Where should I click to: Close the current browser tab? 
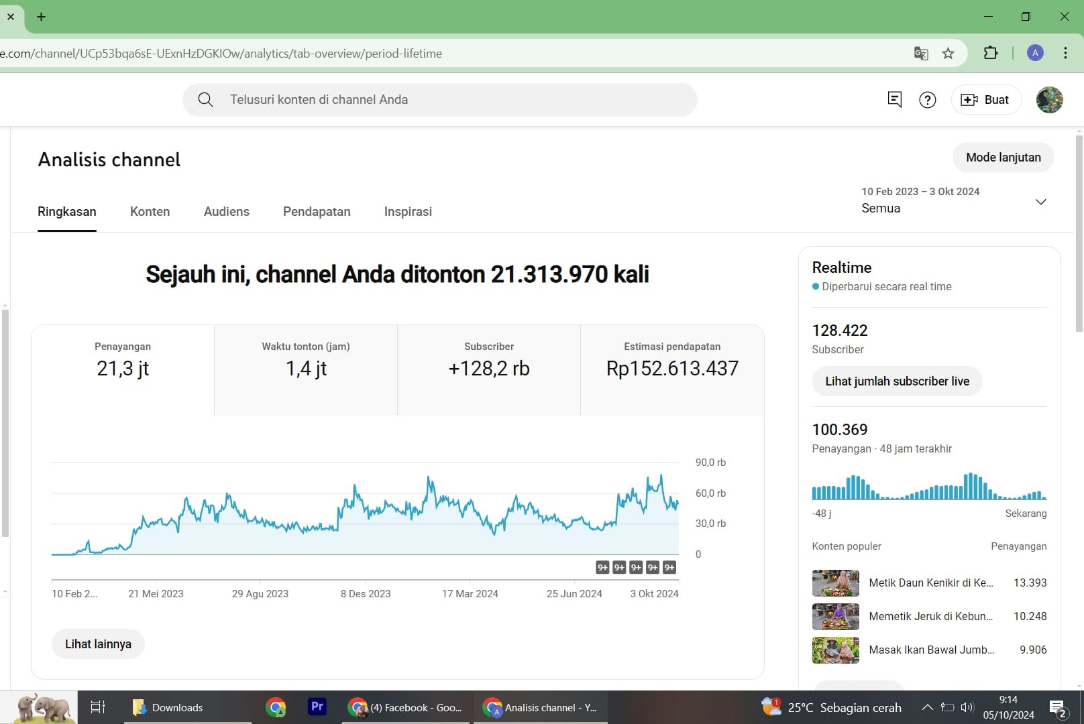[11, 17]
